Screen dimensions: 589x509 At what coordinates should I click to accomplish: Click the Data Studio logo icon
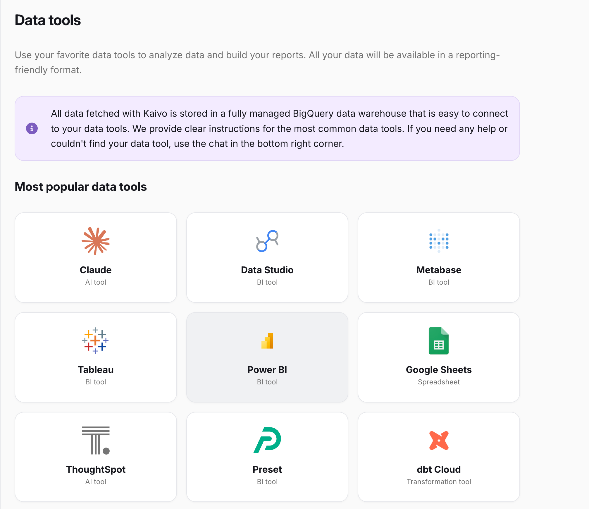(267, 241)
